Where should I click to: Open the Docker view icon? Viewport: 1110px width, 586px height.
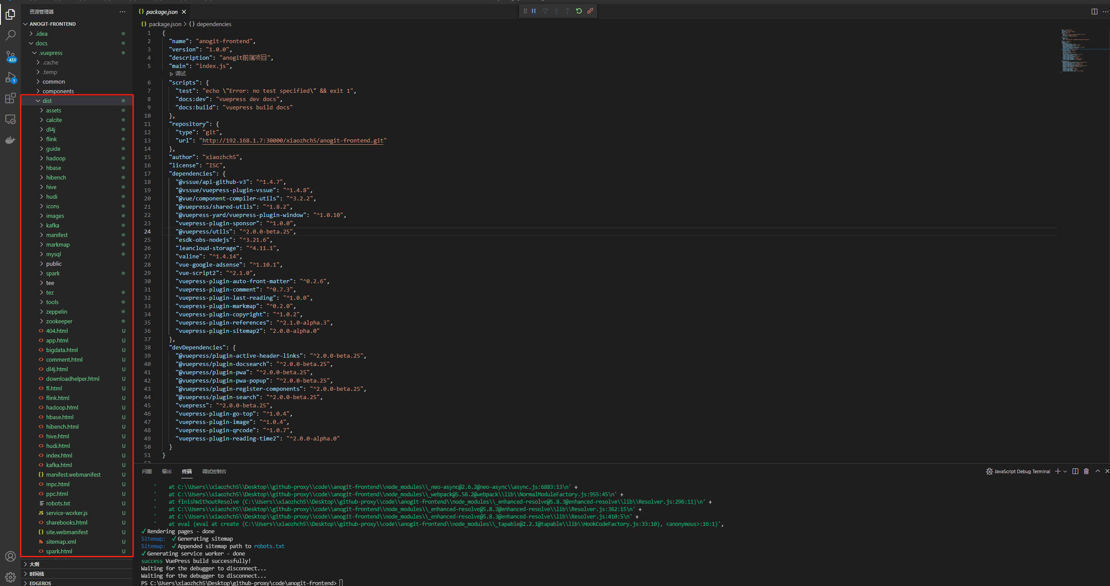click(10, 140)
